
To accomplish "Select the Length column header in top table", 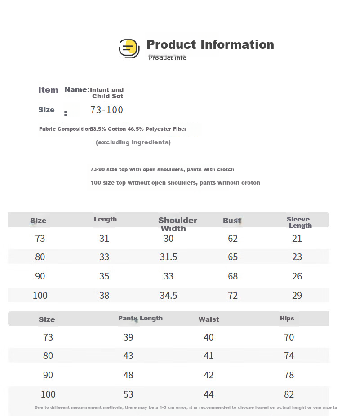I will tap(105, 219).
